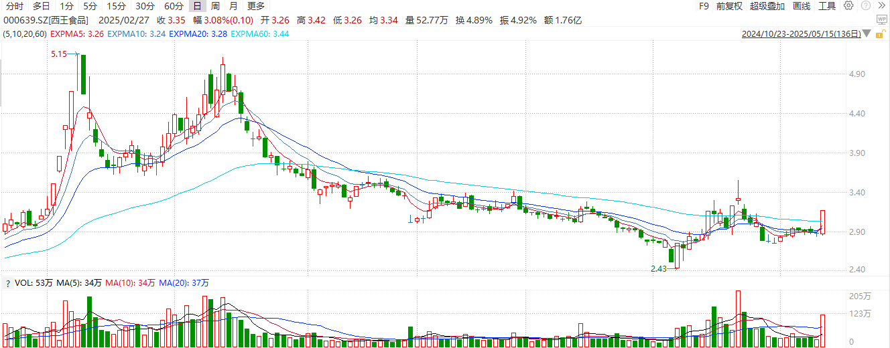Click the 画线 drawing tools button

802,6
